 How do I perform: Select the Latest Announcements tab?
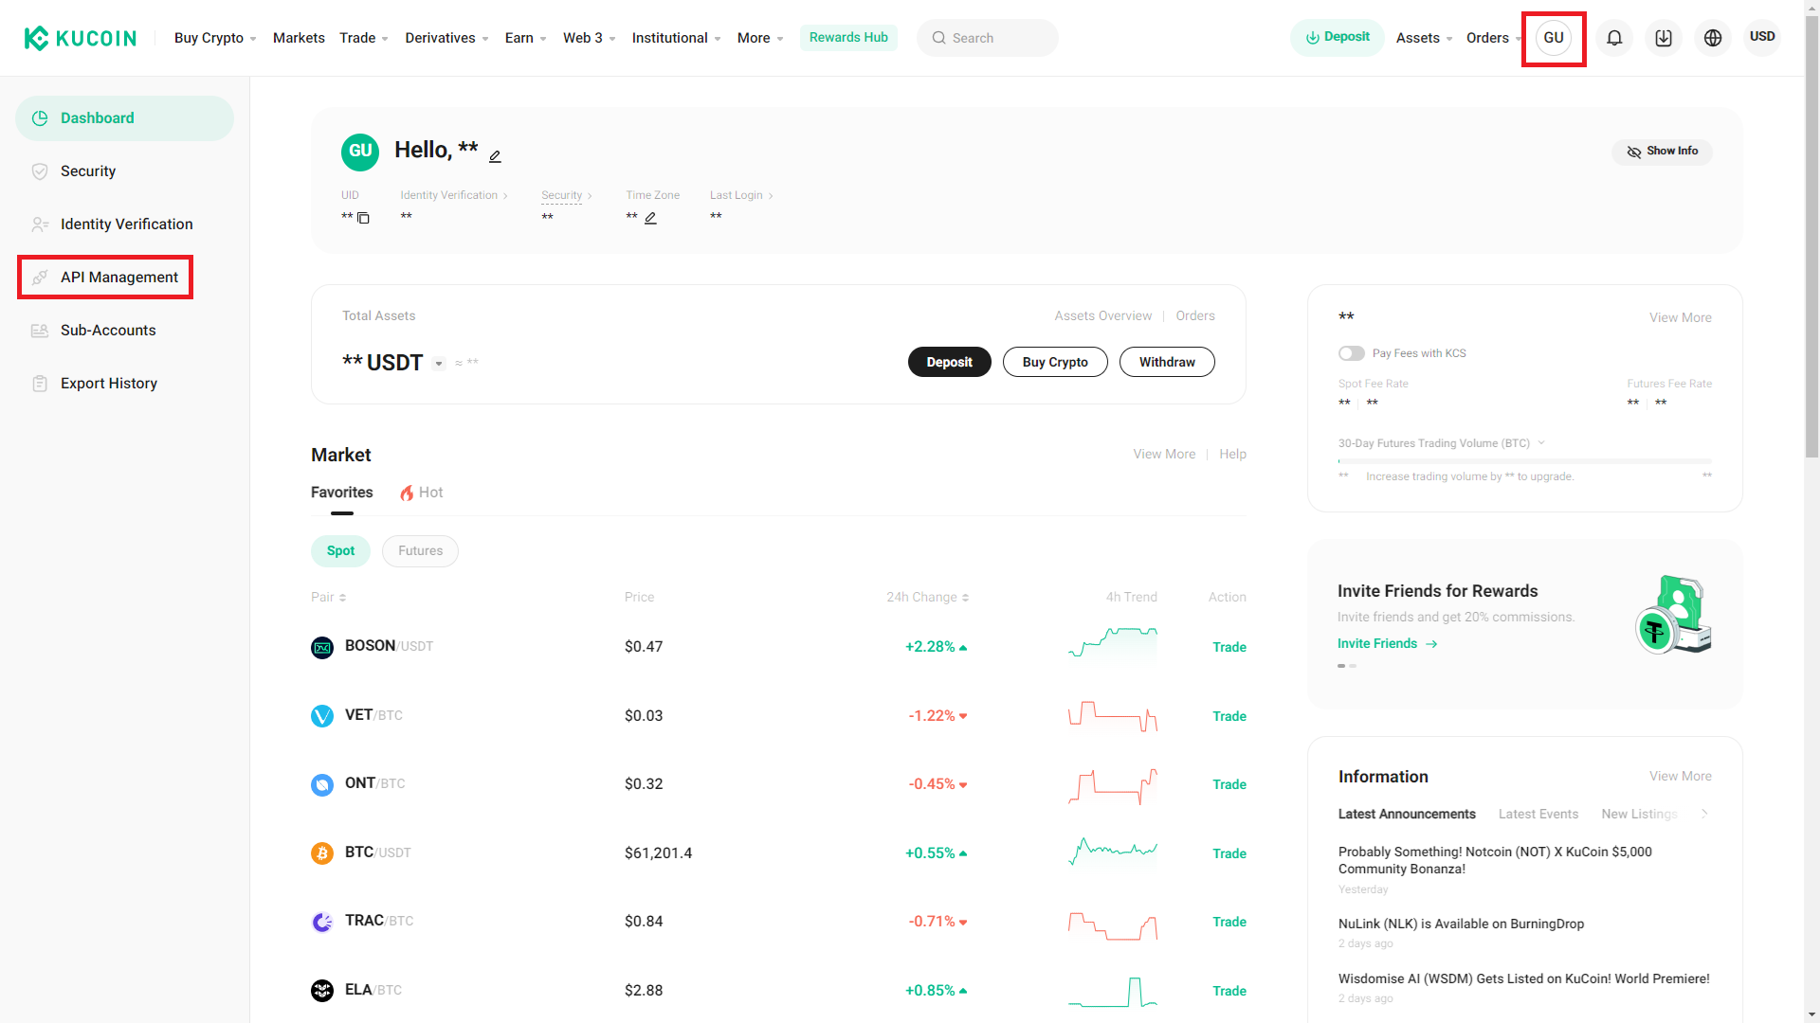click(x=1407, y=815)
